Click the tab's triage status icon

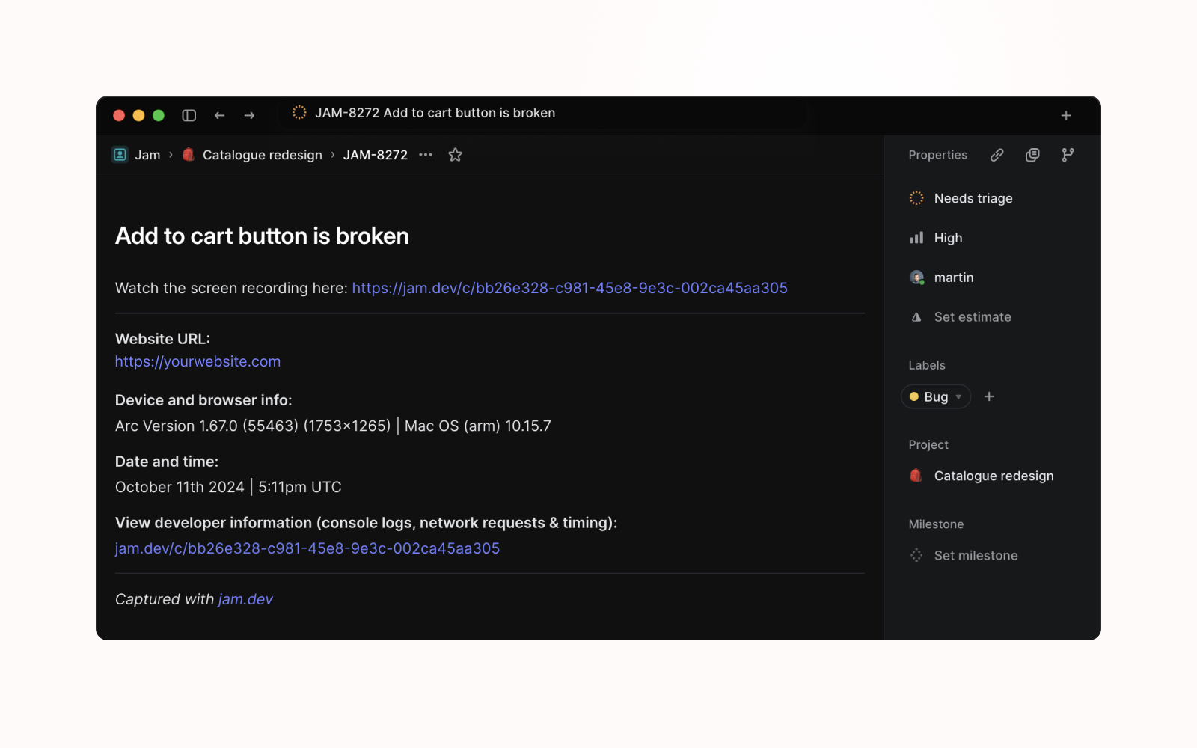tap(299, 112)
